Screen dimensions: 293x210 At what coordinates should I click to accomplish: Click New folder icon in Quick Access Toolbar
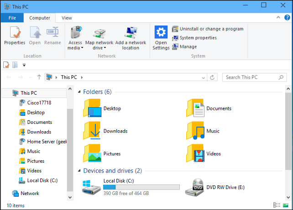coord(15,65)
